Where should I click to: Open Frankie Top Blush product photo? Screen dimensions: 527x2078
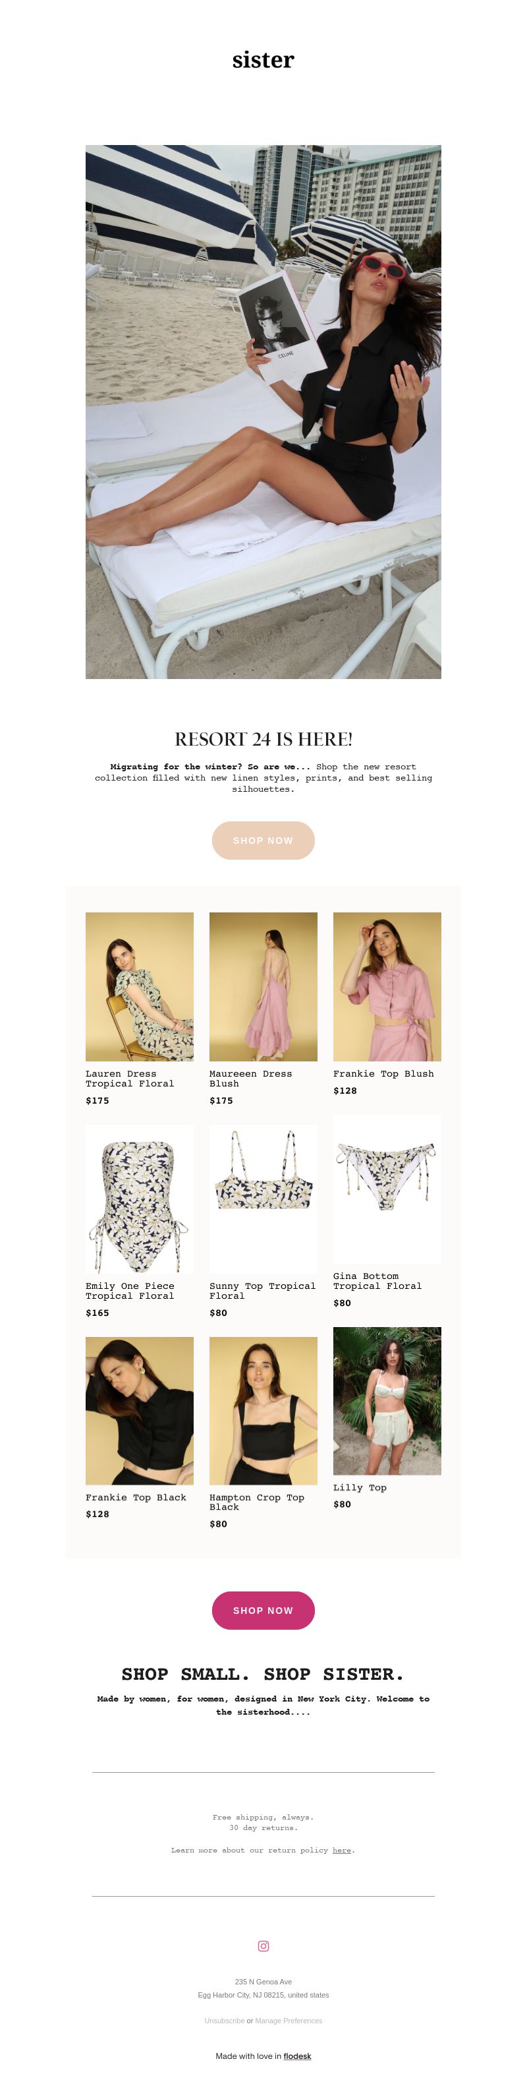[387, 986]
